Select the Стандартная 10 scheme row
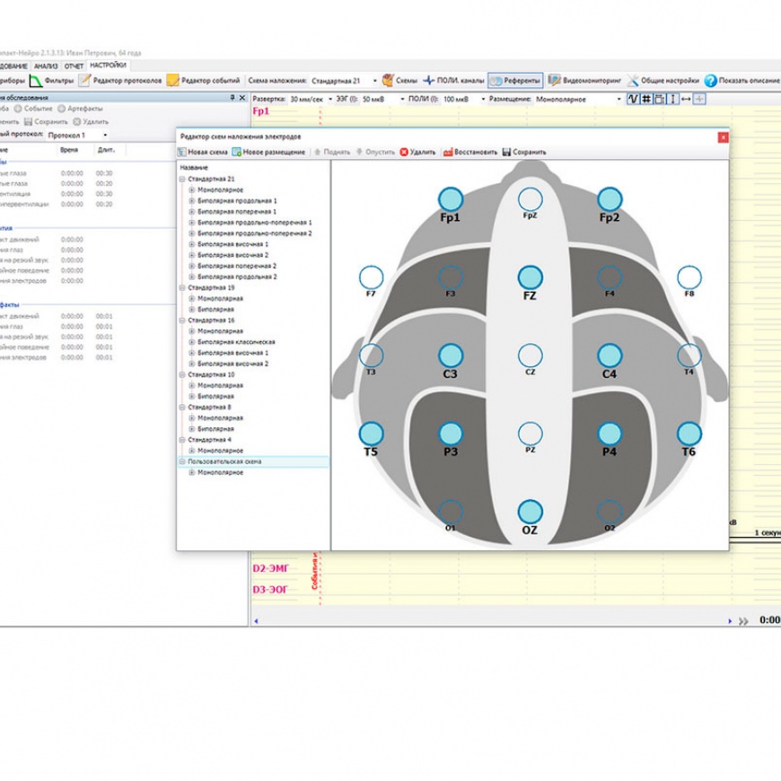The image size is (781, 781). 211,374
